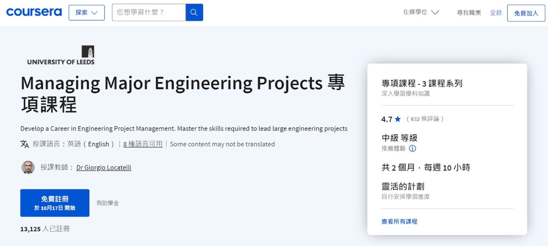548x246 pixels.
Task: Click 登錄 in the top menu
Action: (x=496, y=12)
